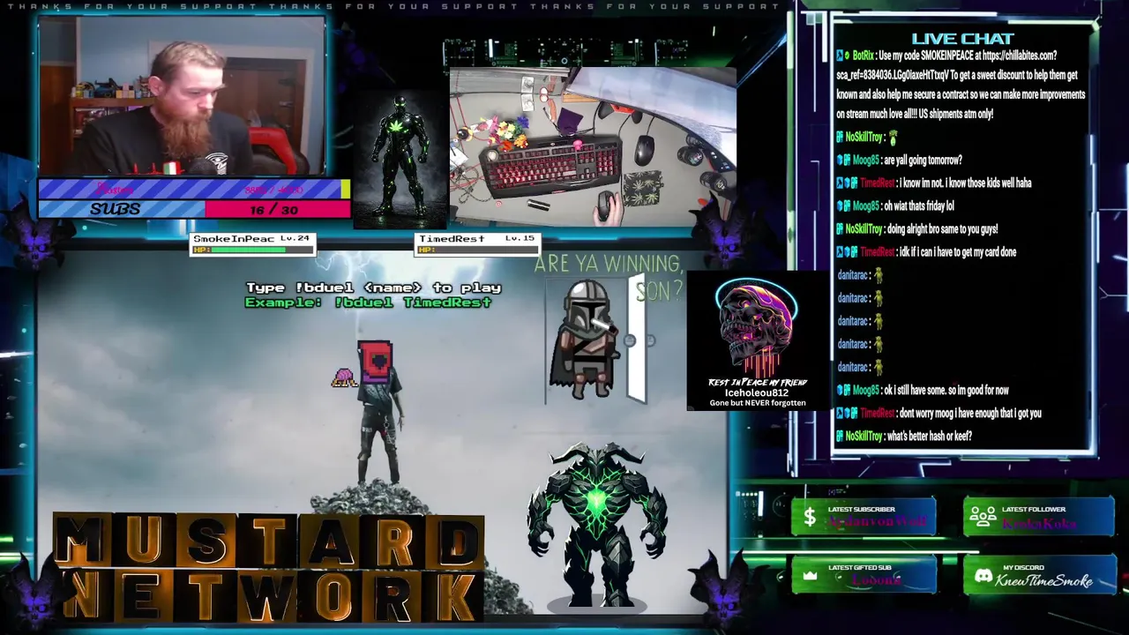Viewport: 1129px width, 635px height.
Task: Click the SmokeInPeac Lv.24 nameplate text
Action: click(x=251, y=238)
